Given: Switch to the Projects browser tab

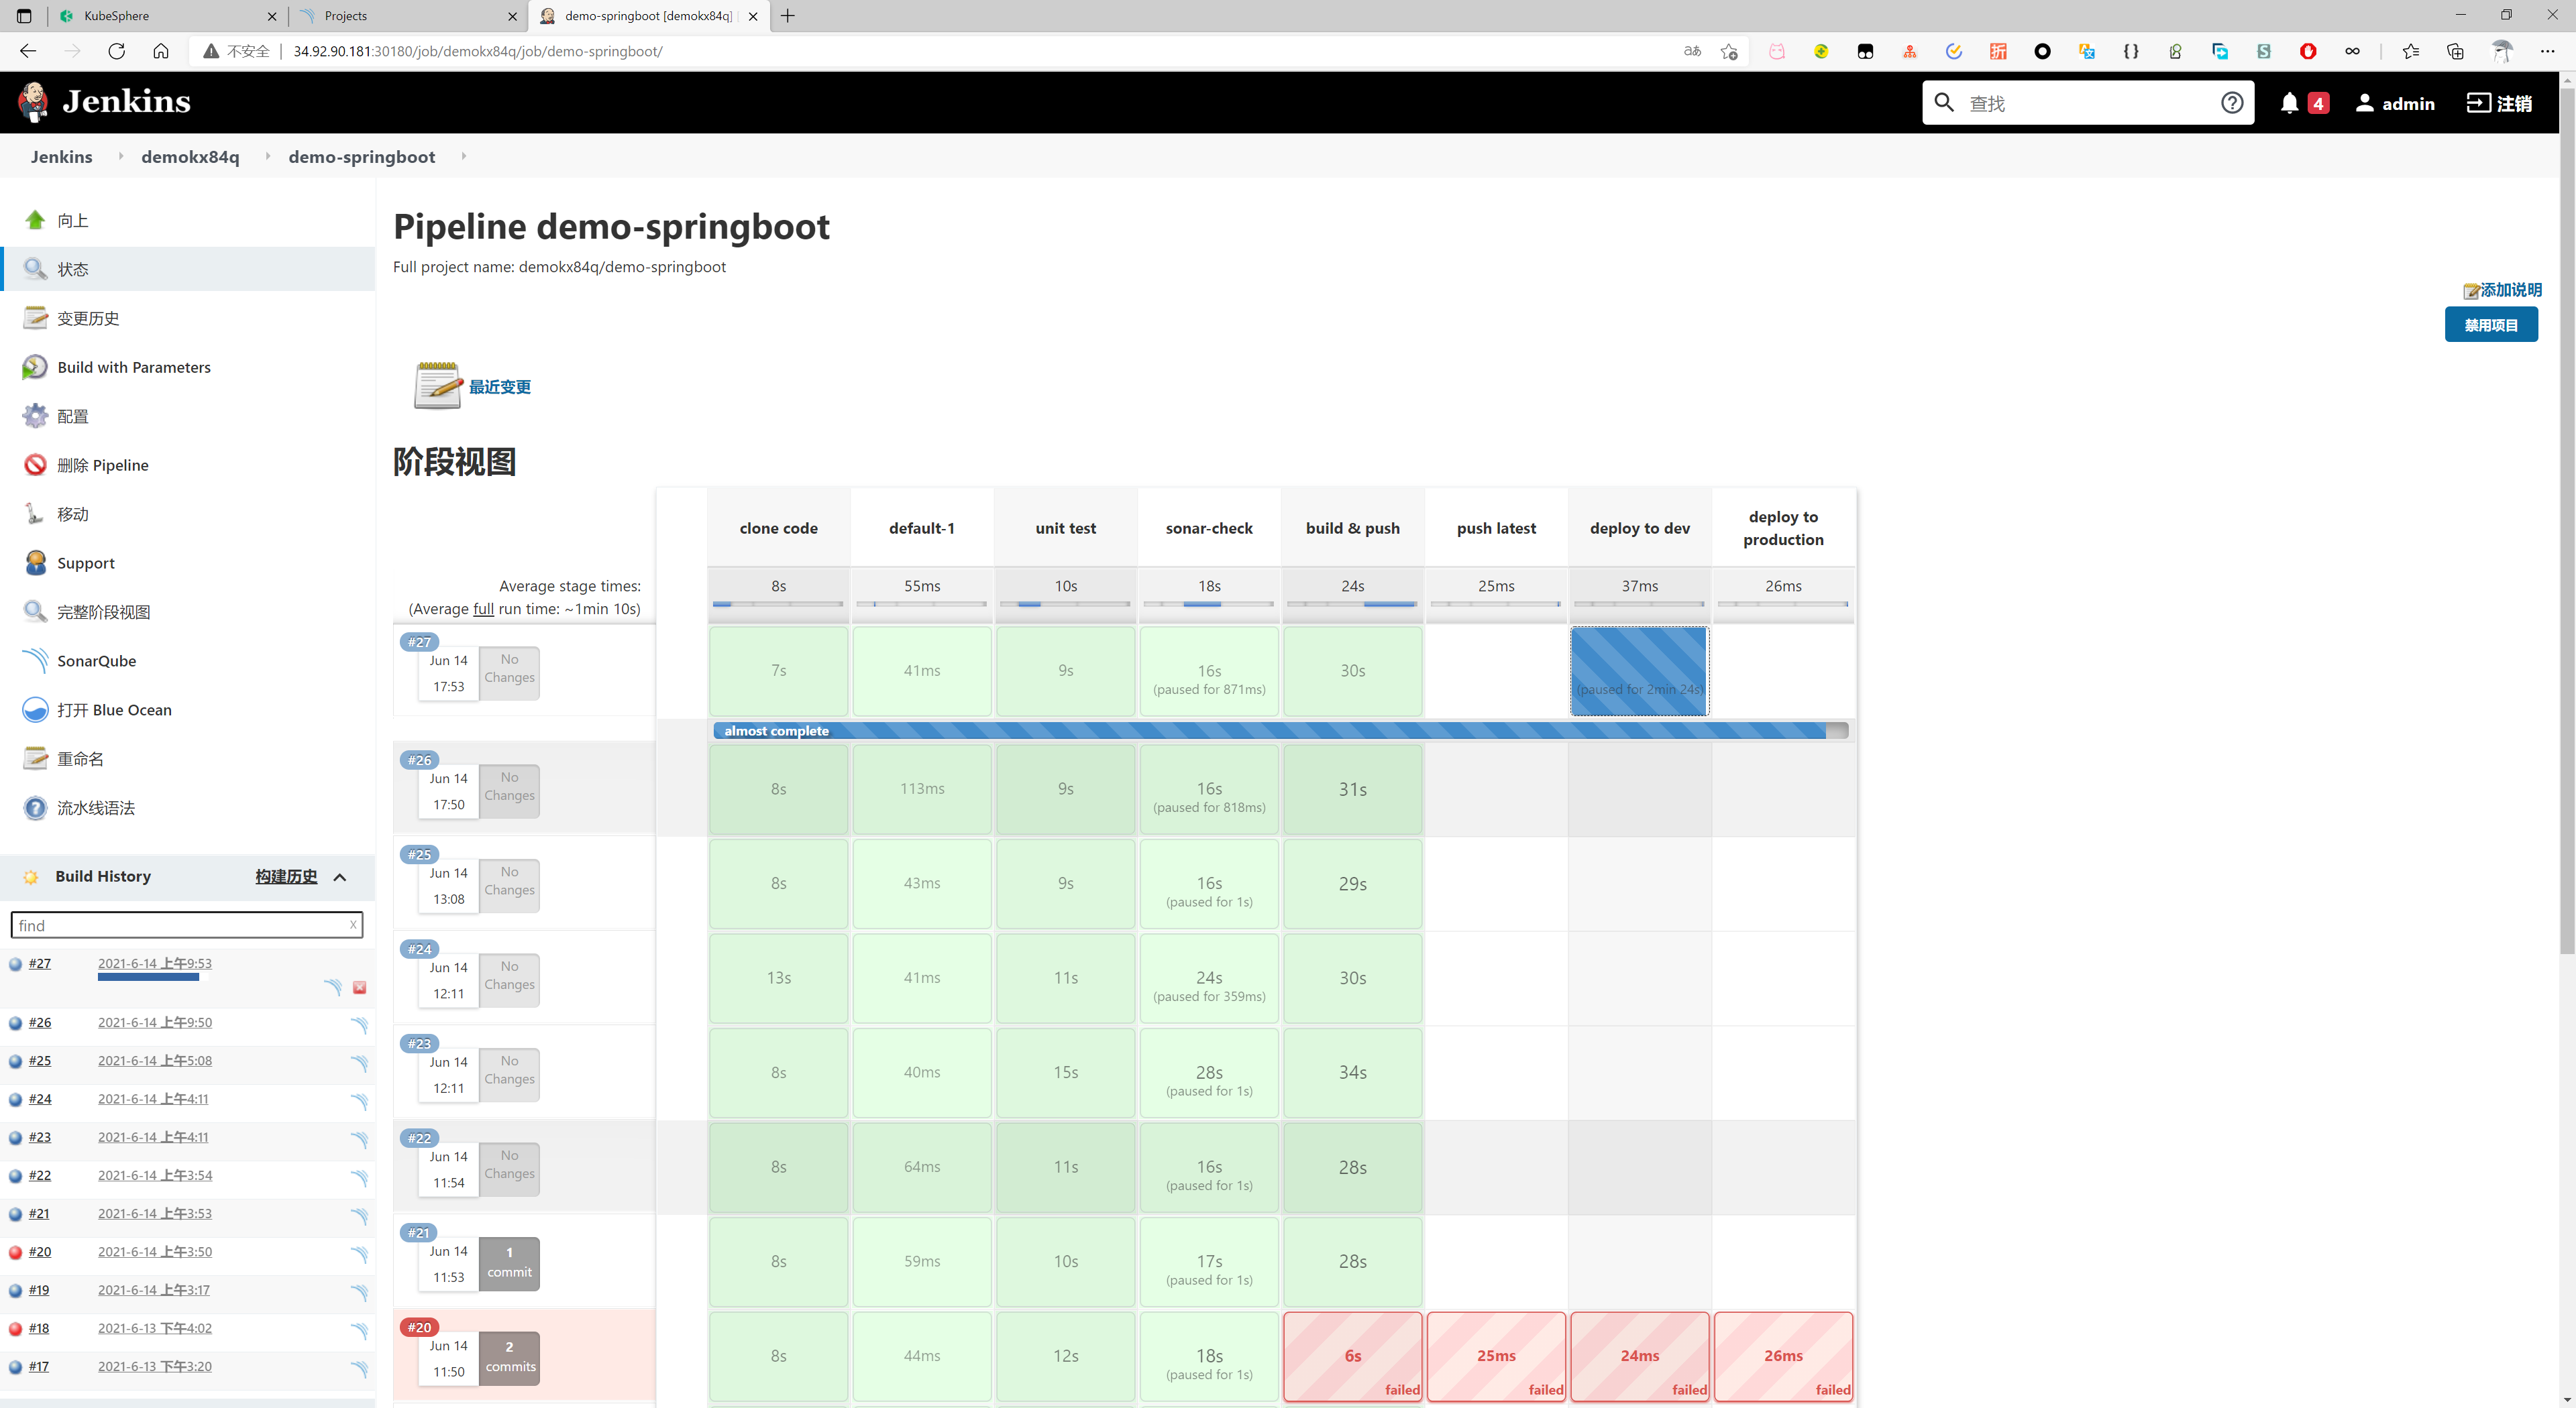Looking at the screenshot, I should (400, 16).
